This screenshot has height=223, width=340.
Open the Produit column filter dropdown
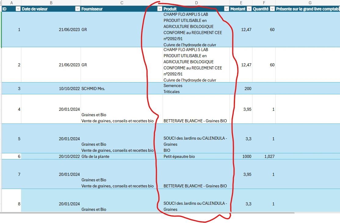226,9
